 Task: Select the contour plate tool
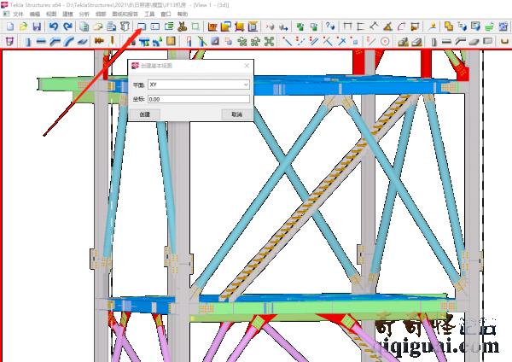[x=82, y=42]
